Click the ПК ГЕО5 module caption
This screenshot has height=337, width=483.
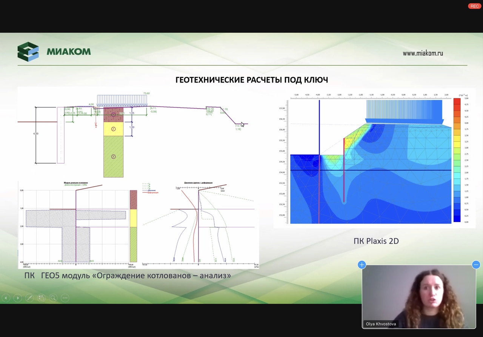[x=128, y=276]
